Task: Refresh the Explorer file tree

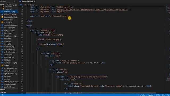Action: click(x=13, y=5)
